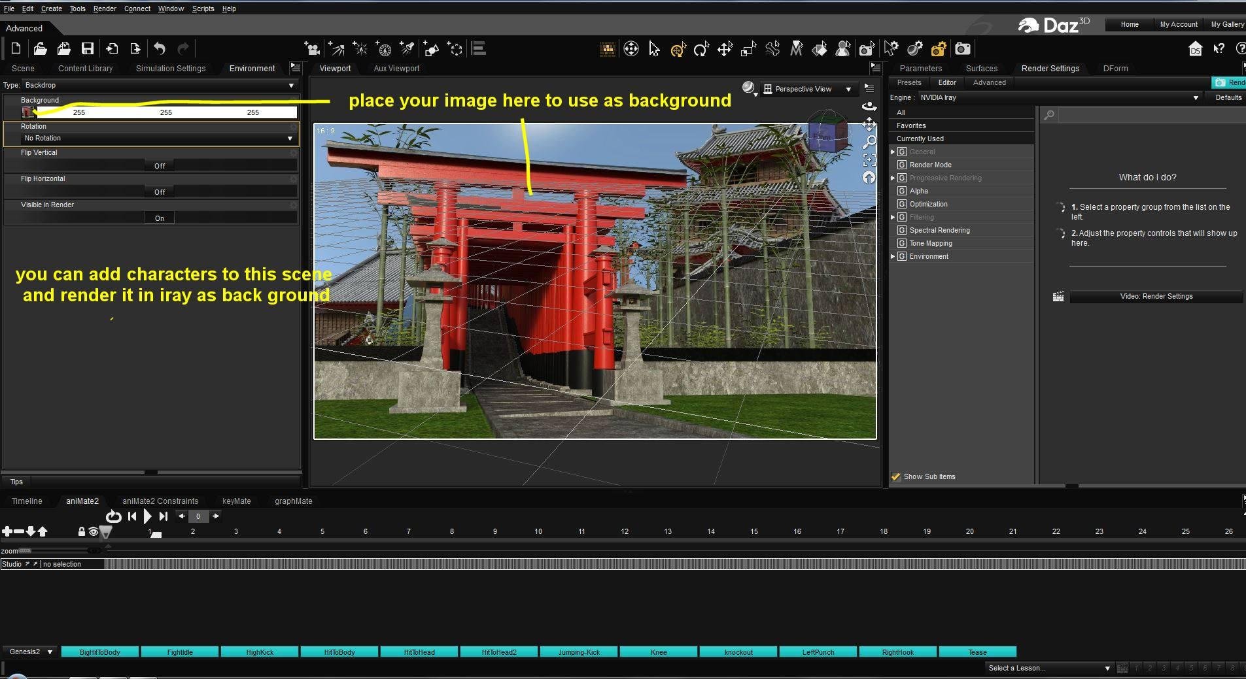Viewport: 1246px width, 679px height.
Task: Click the Save file icon
Action: [x=87, y=48]
